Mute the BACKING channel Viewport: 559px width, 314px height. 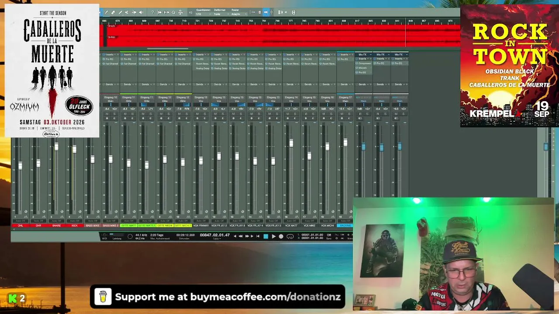[342, 114]
